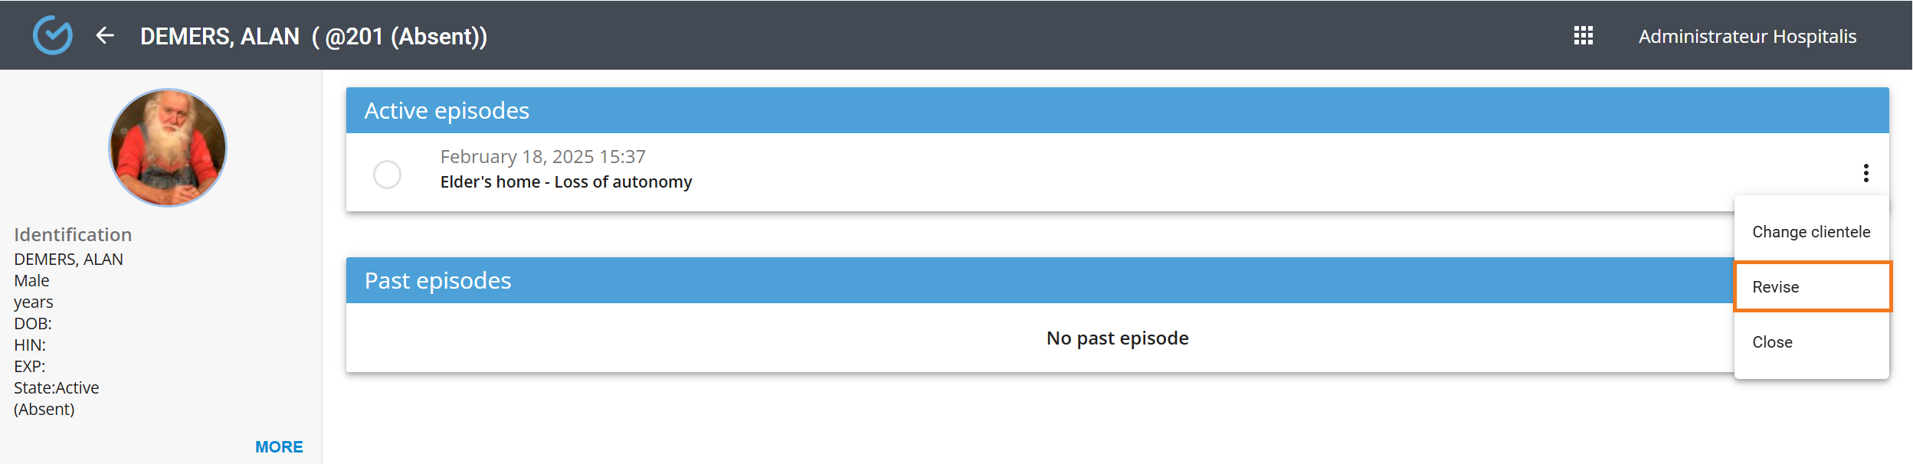Screen dimensions: 1913x464
Task: Click the Past episodes header
Action: [x=437, y=281]
